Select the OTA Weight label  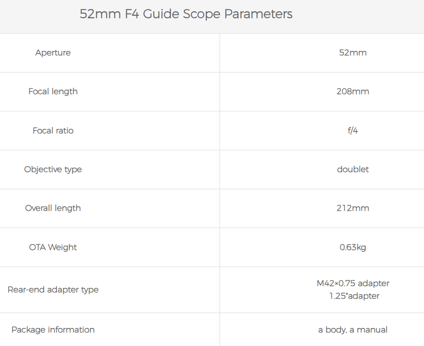tap(53, 247)
